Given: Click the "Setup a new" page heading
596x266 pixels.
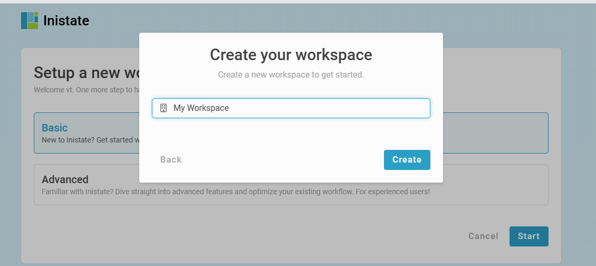Looking at the screenshot, I should (84, 73).
